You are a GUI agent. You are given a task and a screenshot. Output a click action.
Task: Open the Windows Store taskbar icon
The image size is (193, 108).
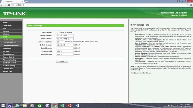point(40,106)
